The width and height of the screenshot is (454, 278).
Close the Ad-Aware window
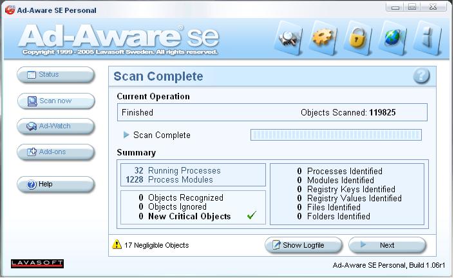point(433,7)
